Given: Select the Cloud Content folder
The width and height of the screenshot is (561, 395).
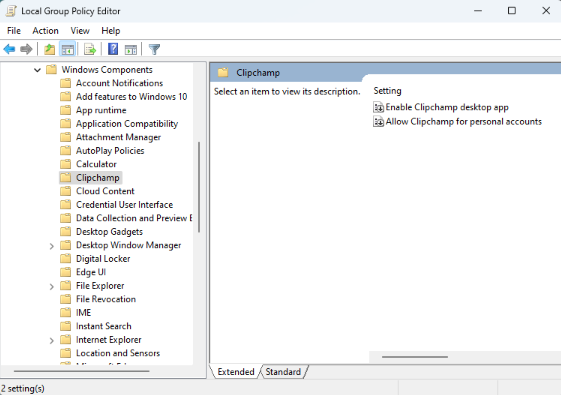Looking at the screenshot, I should [105, 191].
